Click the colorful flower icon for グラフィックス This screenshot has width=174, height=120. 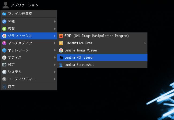(4, 36)
